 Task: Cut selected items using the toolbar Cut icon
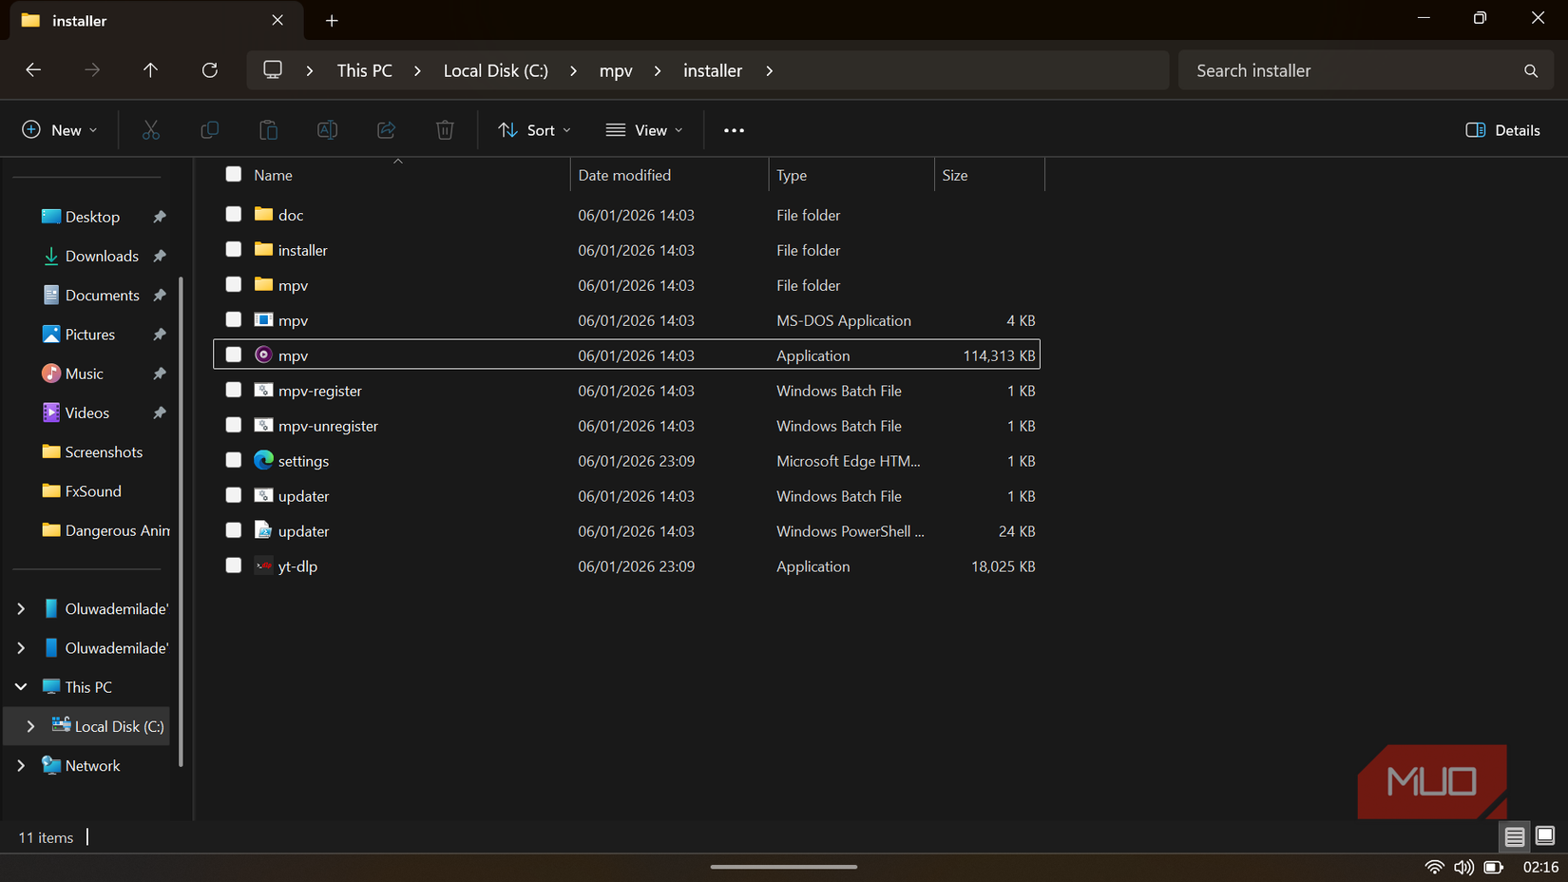pyautogui.click(x=150, y=129)
